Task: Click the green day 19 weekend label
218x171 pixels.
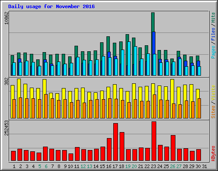Action: coord(128,166)
